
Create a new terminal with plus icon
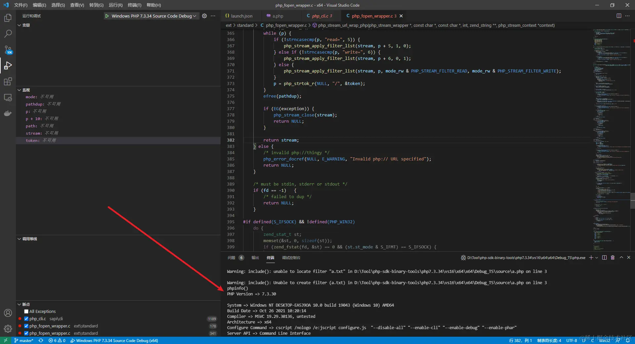(591, 258)
